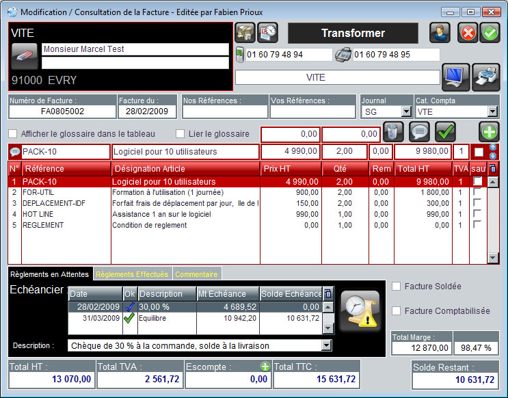Click the speech bubble comment icon
Viewport: 508px width, 398px height.
pos(418,131)
